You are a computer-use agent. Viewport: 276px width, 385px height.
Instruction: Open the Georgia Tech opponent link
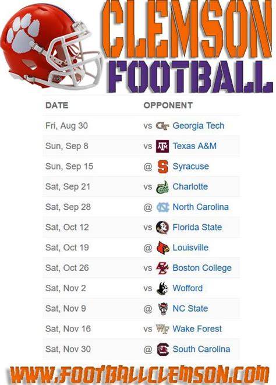tap(199, 126)
